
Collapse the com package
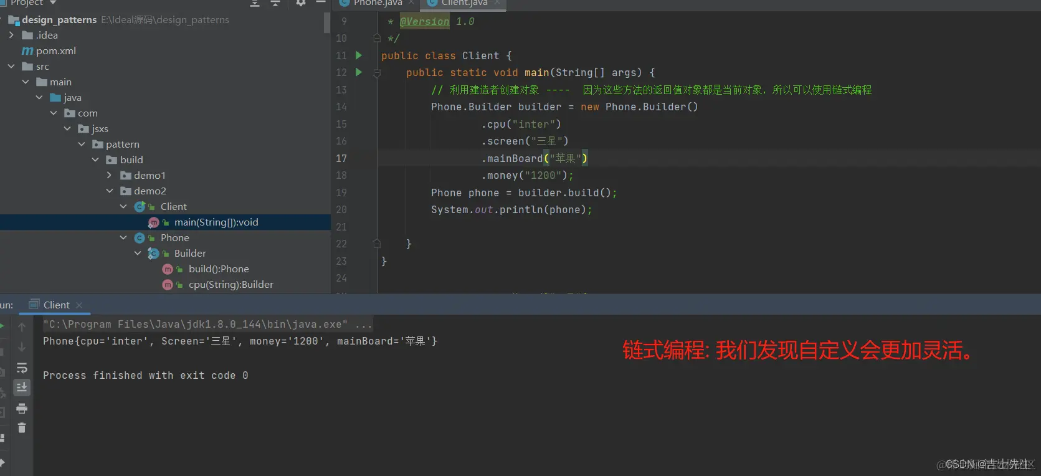[x=54, y=113]
